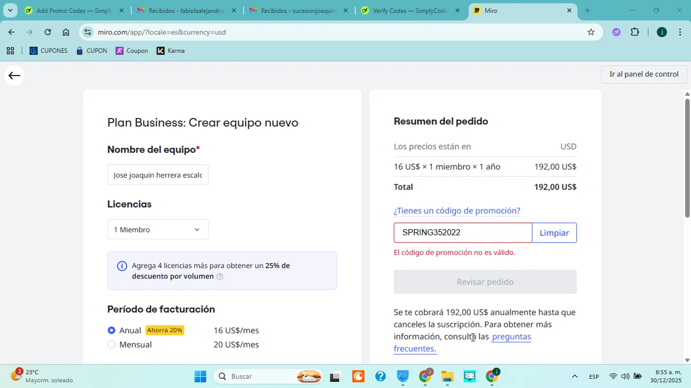
Task: Close the Add Promo Codes tab
Action: pyautogui.click(x=122, y=11)
